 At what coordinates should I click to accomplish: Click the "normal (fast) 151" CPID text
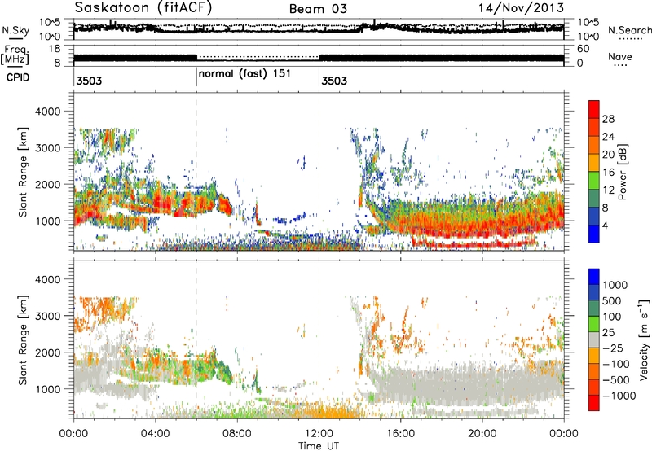click(x=244, y=74)
